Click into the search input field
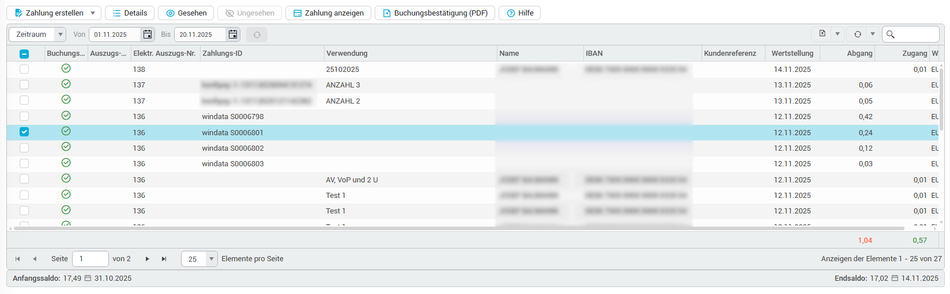 (x=917, y=35)
